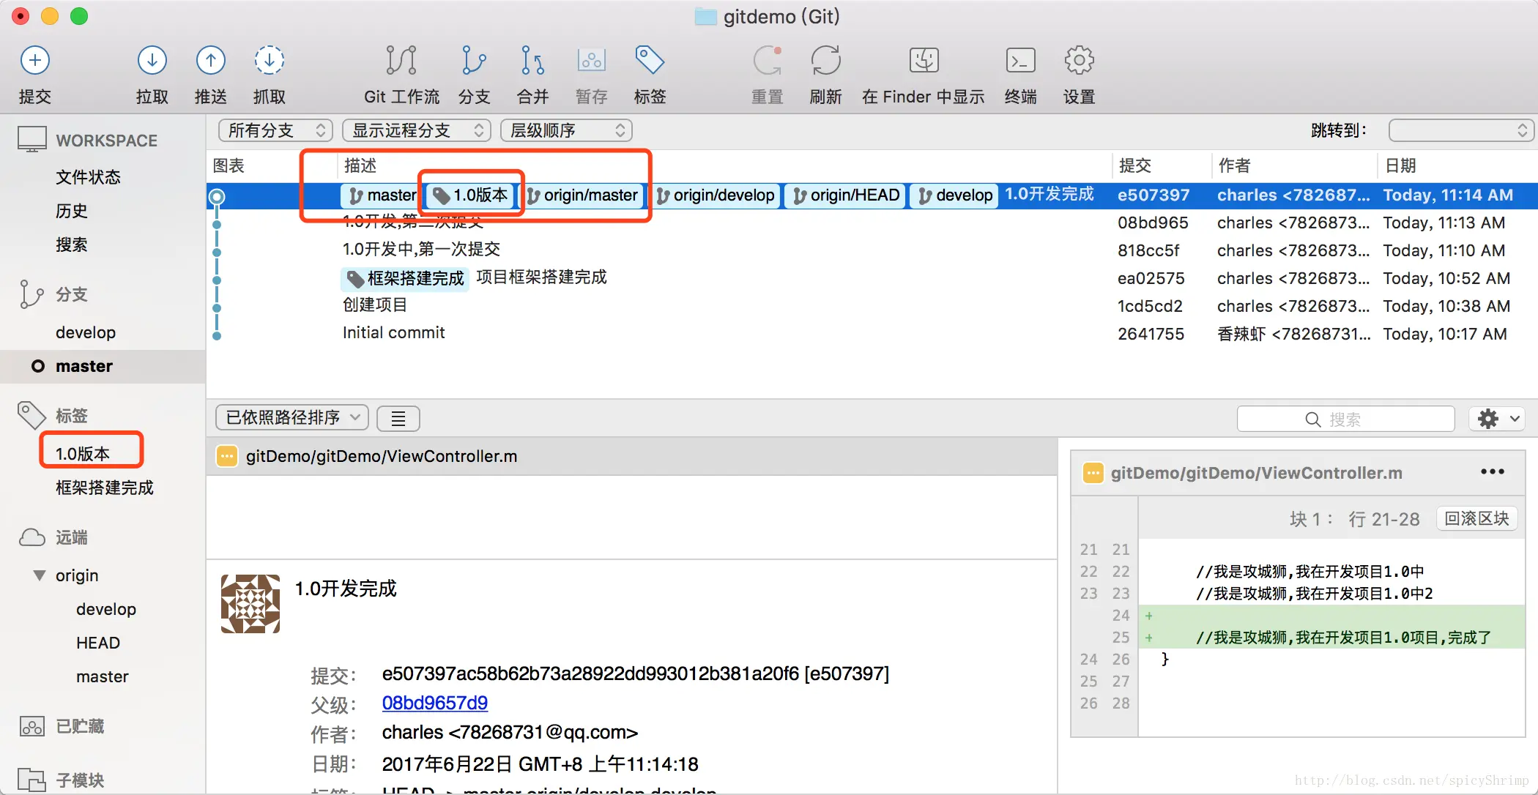
Task: Click the file list view mode button
Action: click(398, 419)
